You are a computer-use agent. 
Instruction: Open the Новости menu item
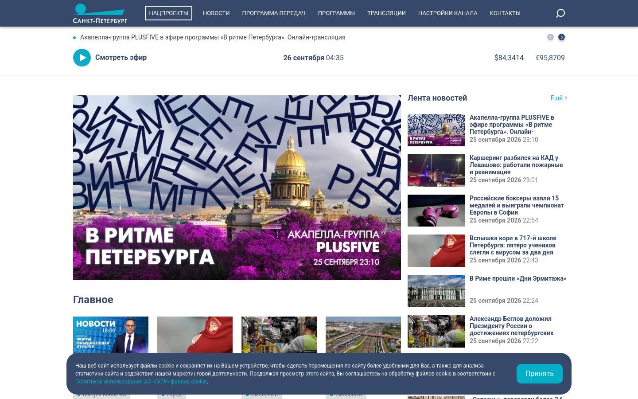pyautogui.click(x=216, y=13)
